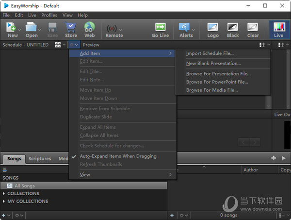The height and width of the screenshot is (220, 291).
Task: Click the bottom-right list view icon
Action: click(282, 215)
